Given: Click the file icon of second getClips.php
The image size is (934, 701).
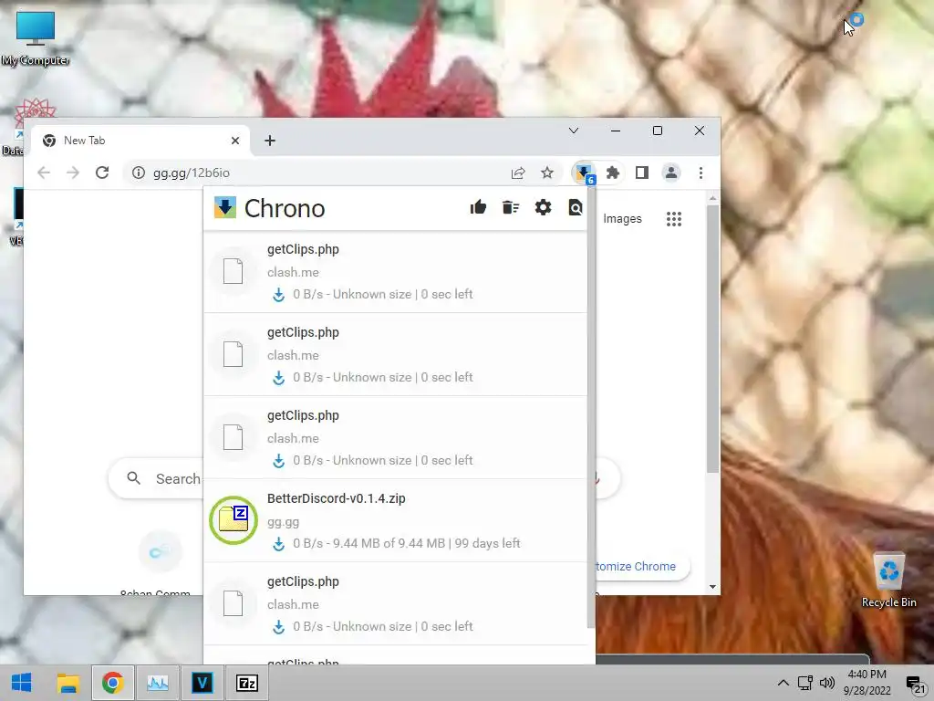Looking at the screenshot, I should click(x=233, y=354).
